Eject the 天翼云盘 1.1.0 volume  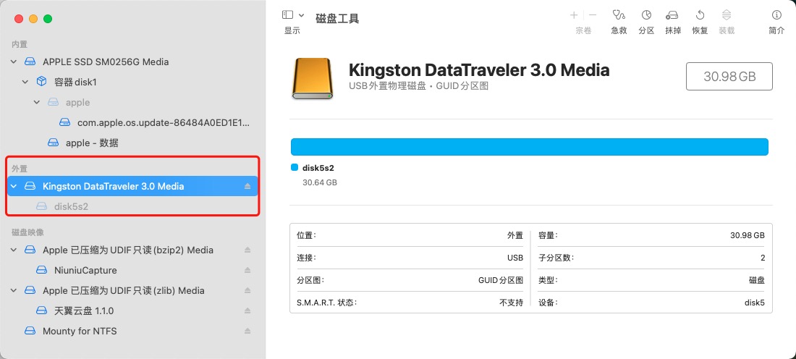247,311
